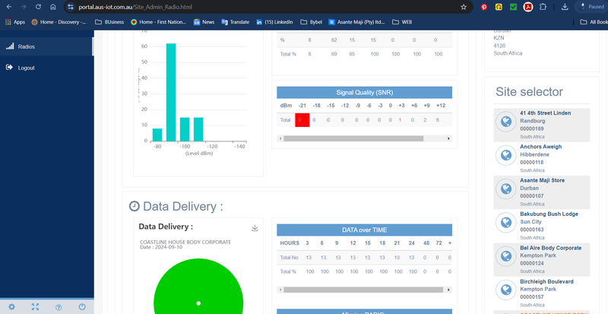The width and height of the screenshot is (608, 314).
Task: Click the Signal Quality (SNR) header
Action: coord(365,93)
